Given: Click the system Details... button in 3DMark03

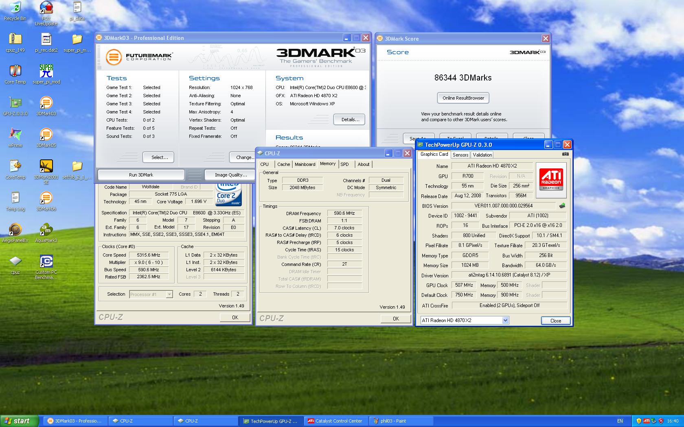Looking at the screenshot, I should click(350, 120).
